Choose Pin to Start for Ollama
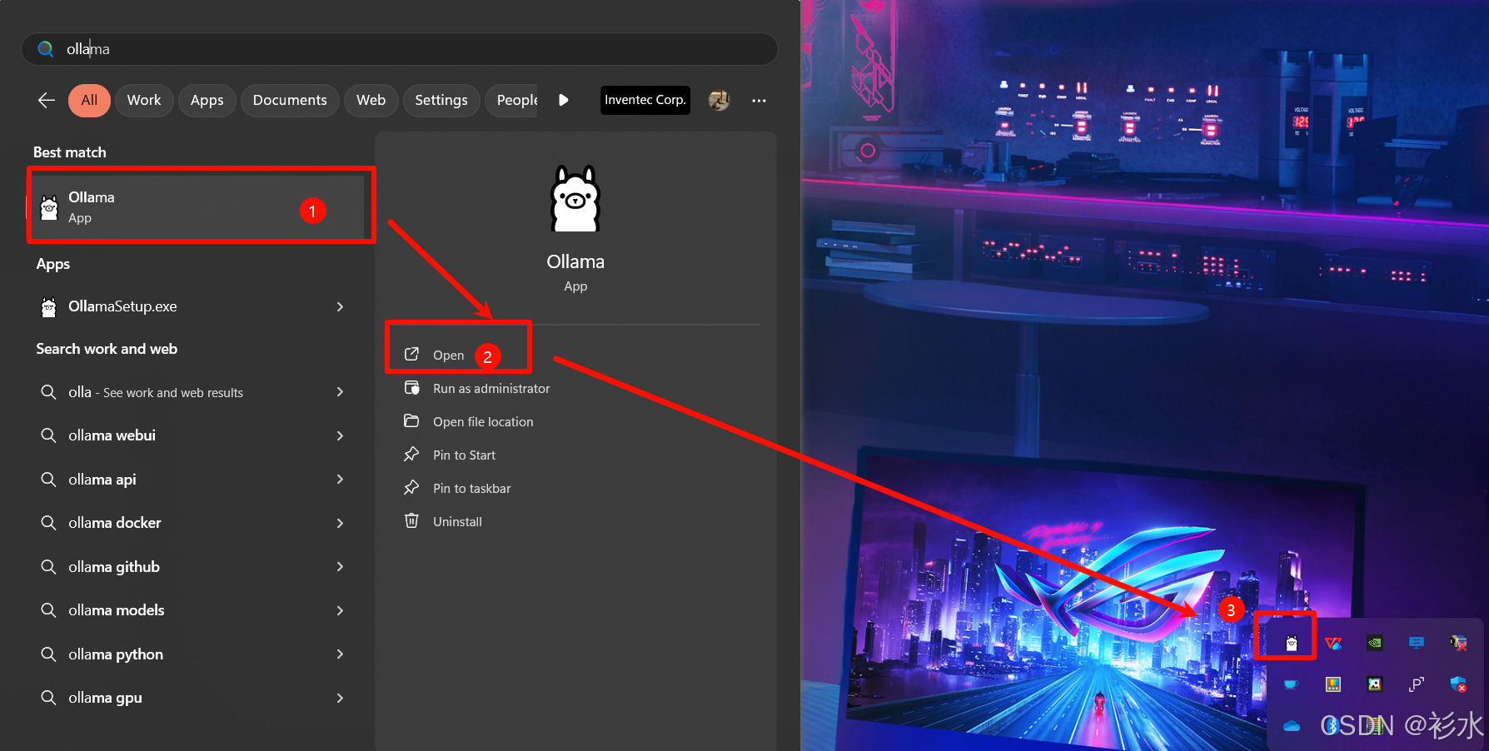This screenshot has width=1489, height=751. pos(463,455)
